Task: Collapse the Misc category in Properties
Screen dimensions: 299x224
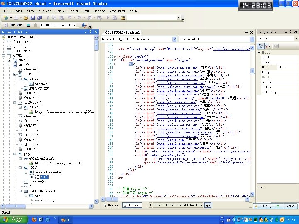Action: [x=260, y=52]
